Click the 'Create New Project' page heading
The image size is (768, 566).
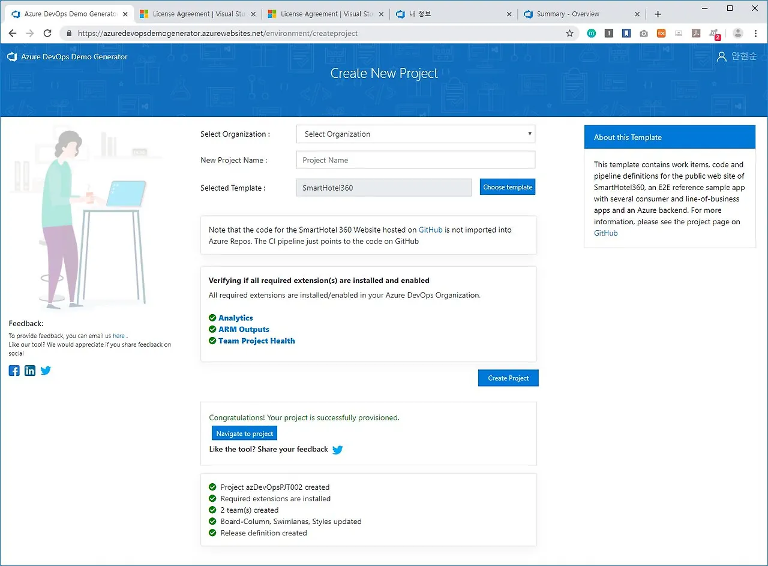(384, 73)
